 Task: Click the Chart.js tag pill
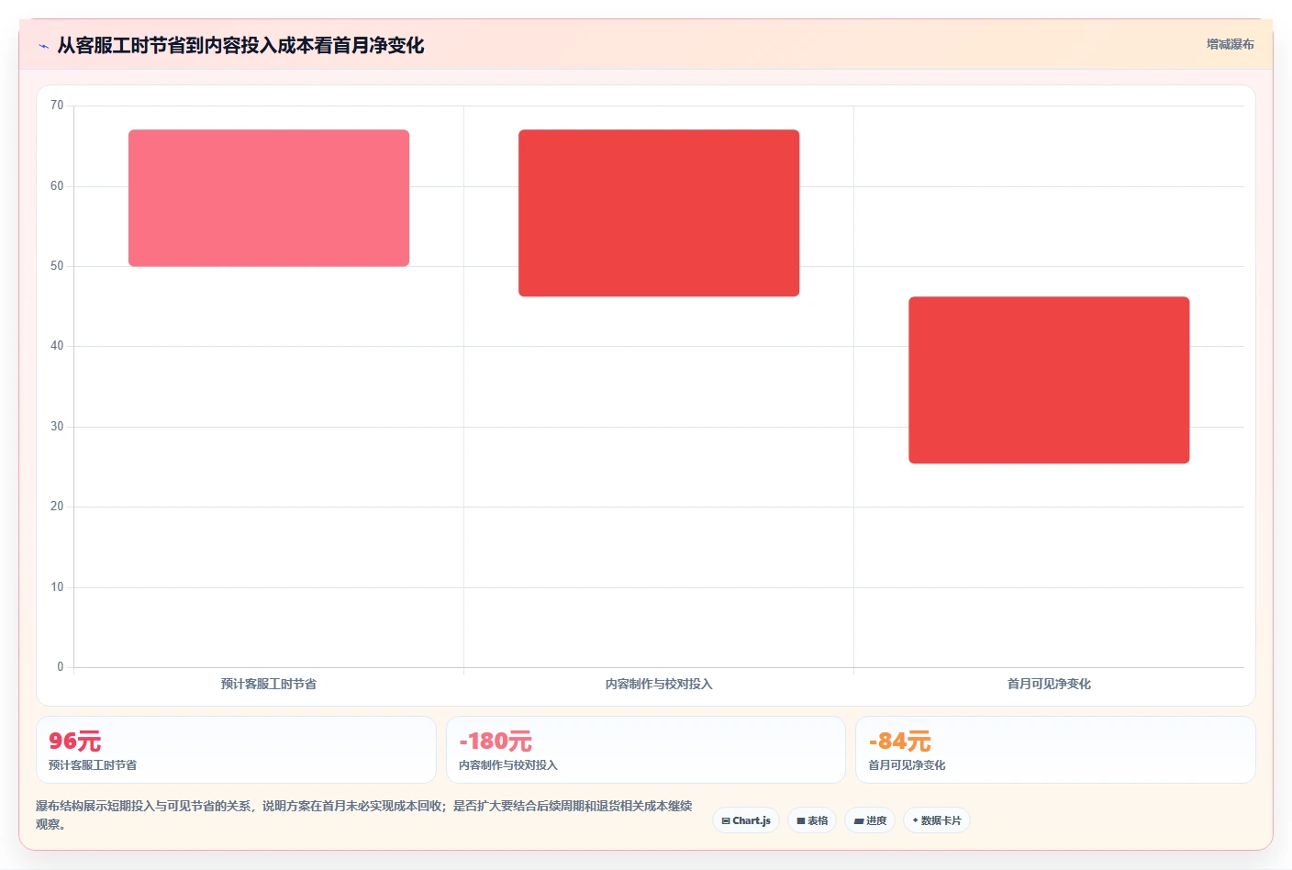pos(746,820)
